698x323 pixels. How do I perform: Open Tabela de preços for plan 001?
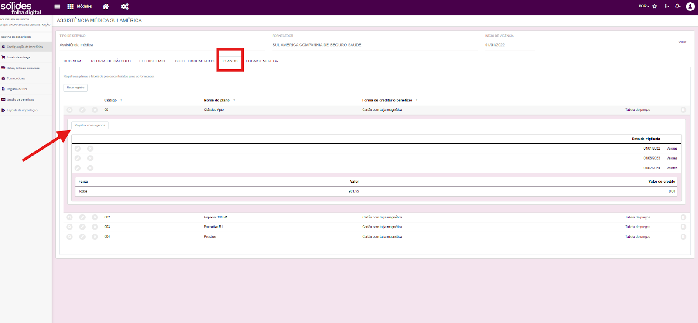637,110
